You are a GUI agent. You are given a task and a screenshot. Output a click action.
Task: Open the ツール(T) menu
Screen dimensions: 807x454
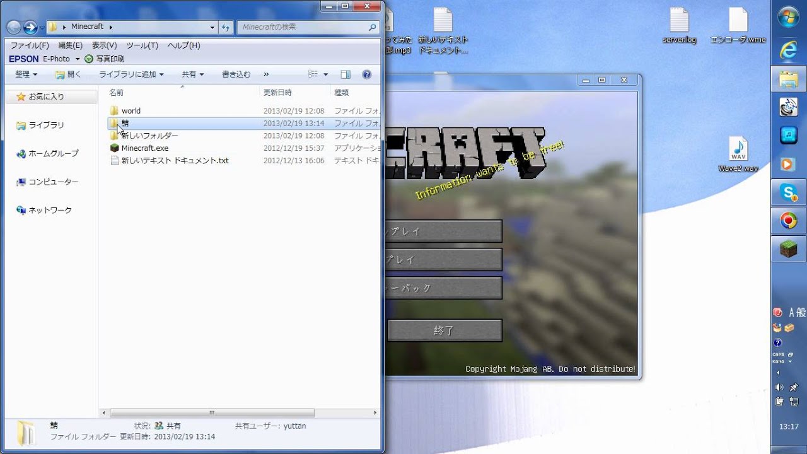[142, 45]
